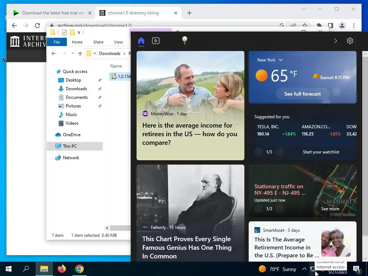Open the news feed Home tab icon
The image size is (368, 276).
coord(141,41)
